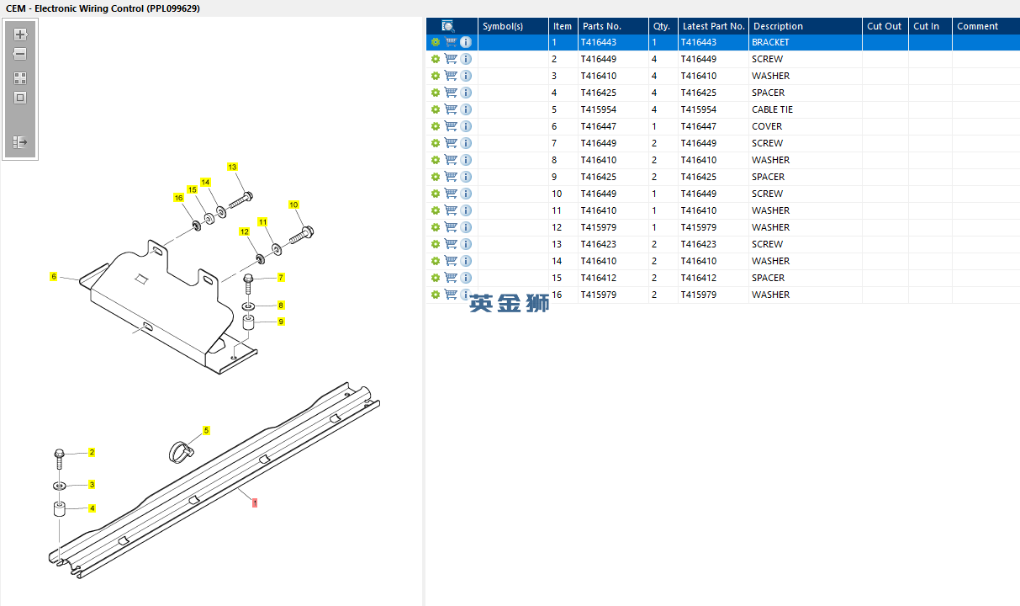Select callout 1 on the bracket diagram
This screenshot has width=1020, height=606.
pos(255,502)
